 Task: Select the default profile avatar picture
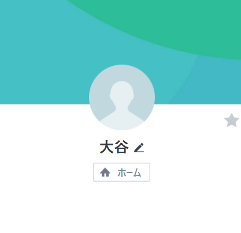pos(122,97)
